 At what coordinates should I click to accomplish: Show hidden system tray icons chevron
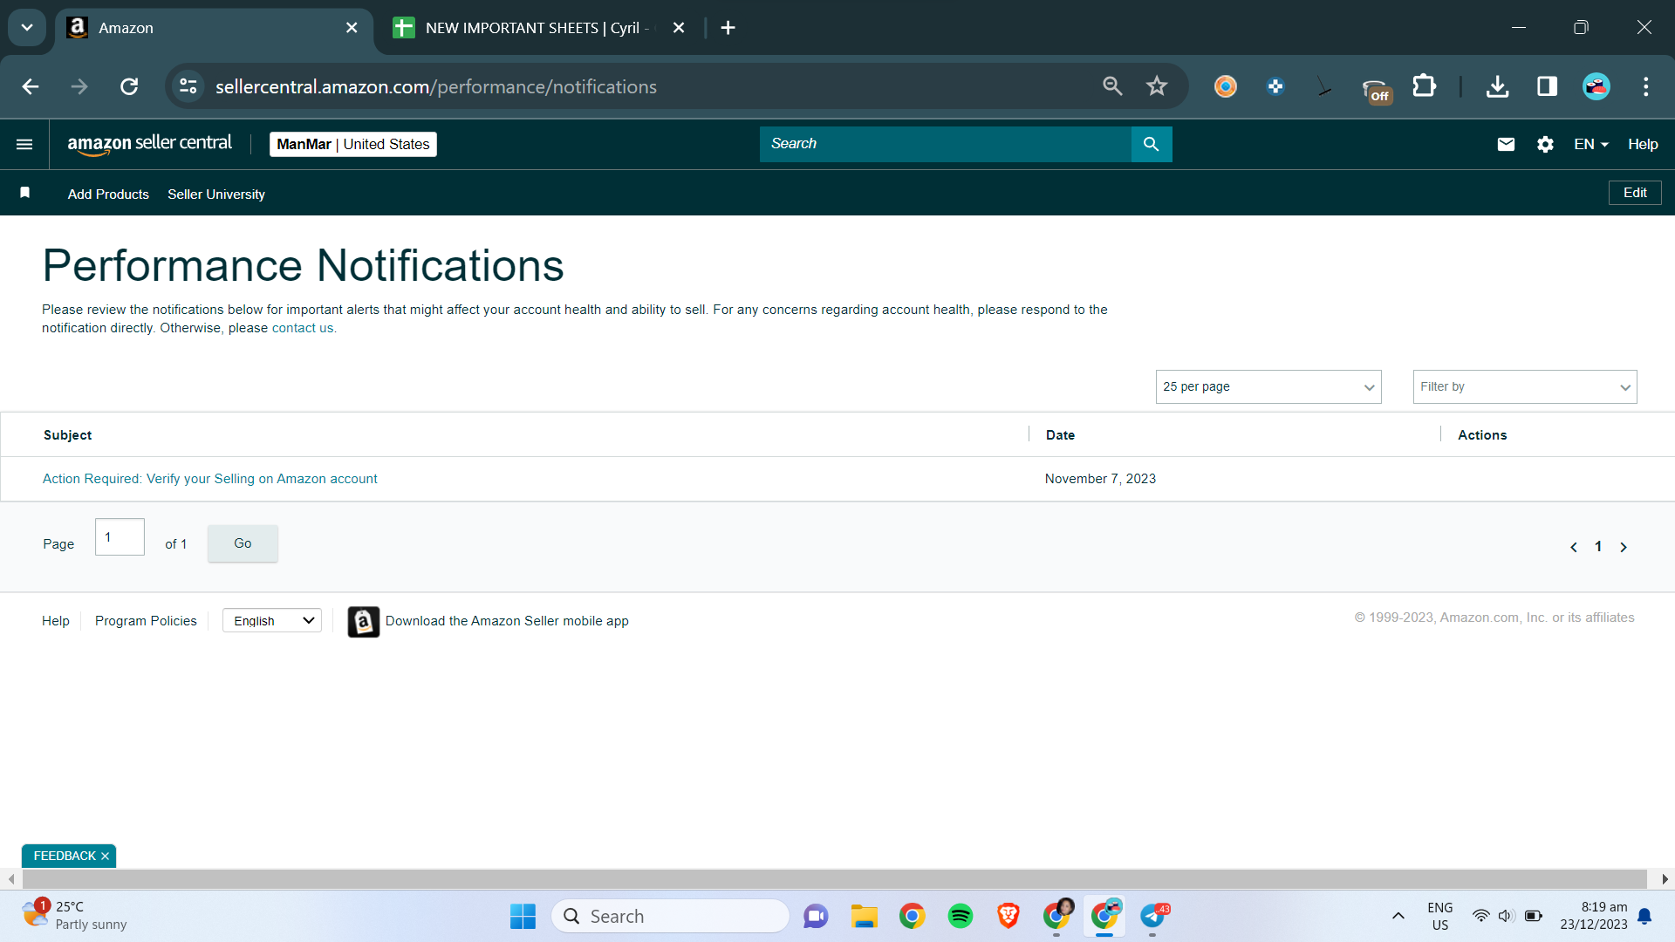[x=1398, y=916]
